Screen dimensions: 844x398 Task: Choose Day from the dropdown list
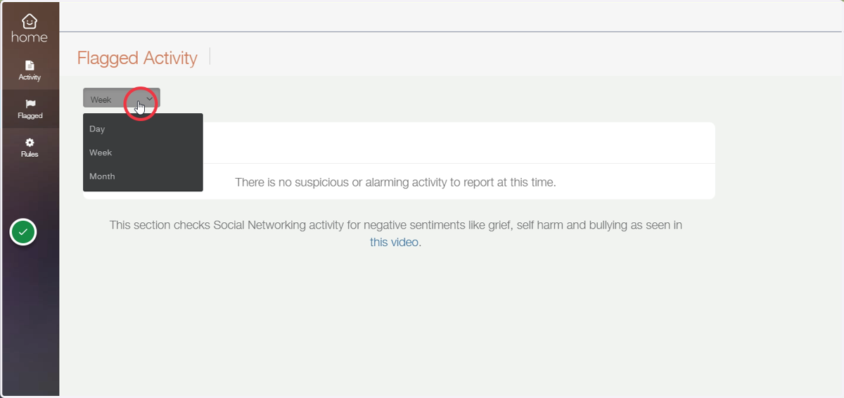(x=143, y=129)
